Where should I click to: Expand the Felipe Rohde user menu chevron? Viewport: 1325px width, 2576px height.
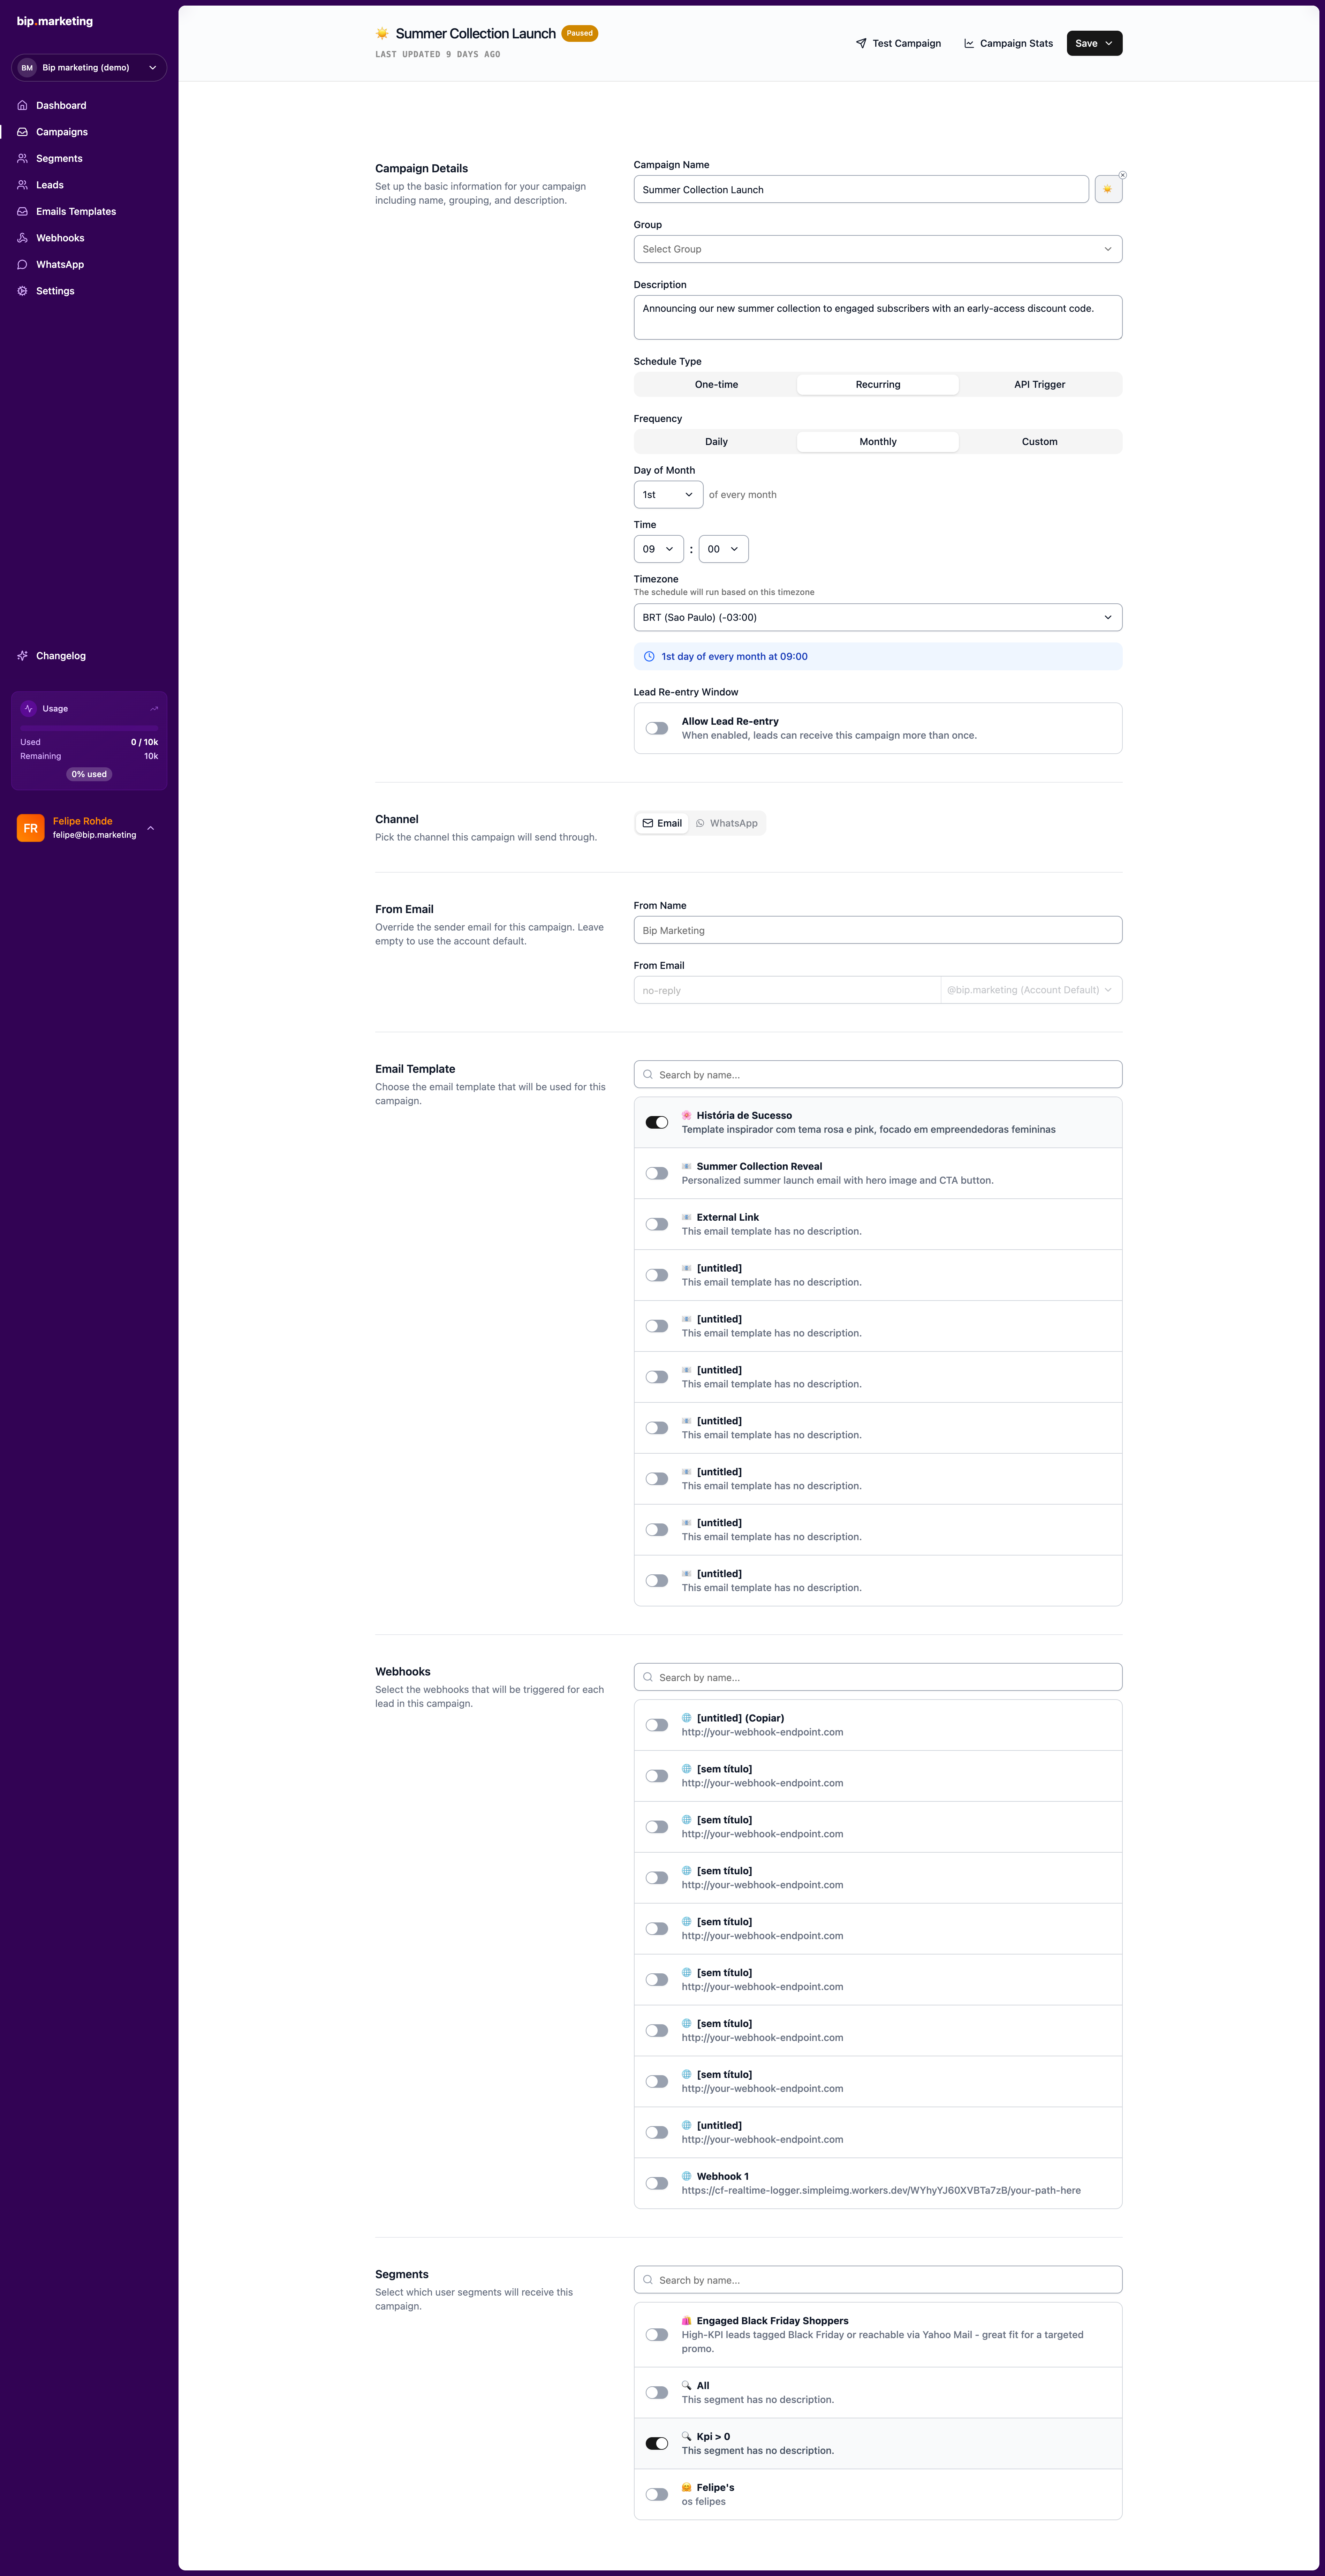coord(151,828)
